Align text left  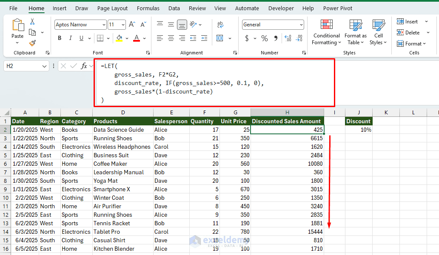[x=160, y=38]
